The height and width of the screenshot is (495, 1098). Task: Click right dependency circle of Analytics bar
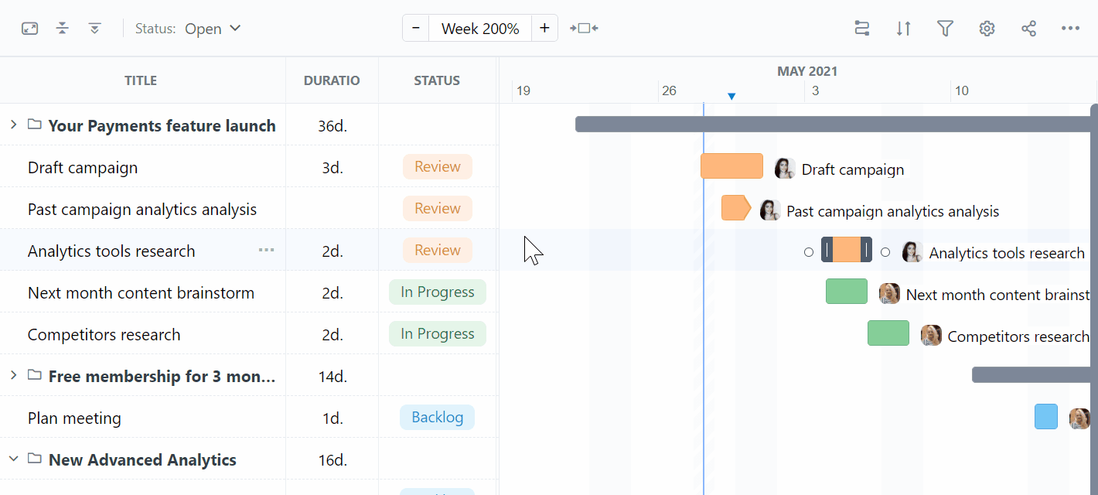point(885,252)
